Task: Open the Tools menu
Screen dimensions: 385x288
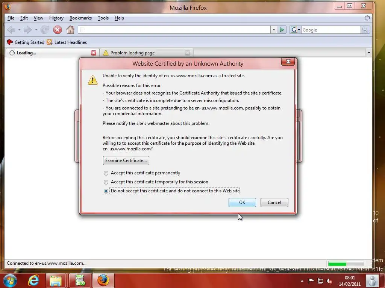Action: pos(103,18)
